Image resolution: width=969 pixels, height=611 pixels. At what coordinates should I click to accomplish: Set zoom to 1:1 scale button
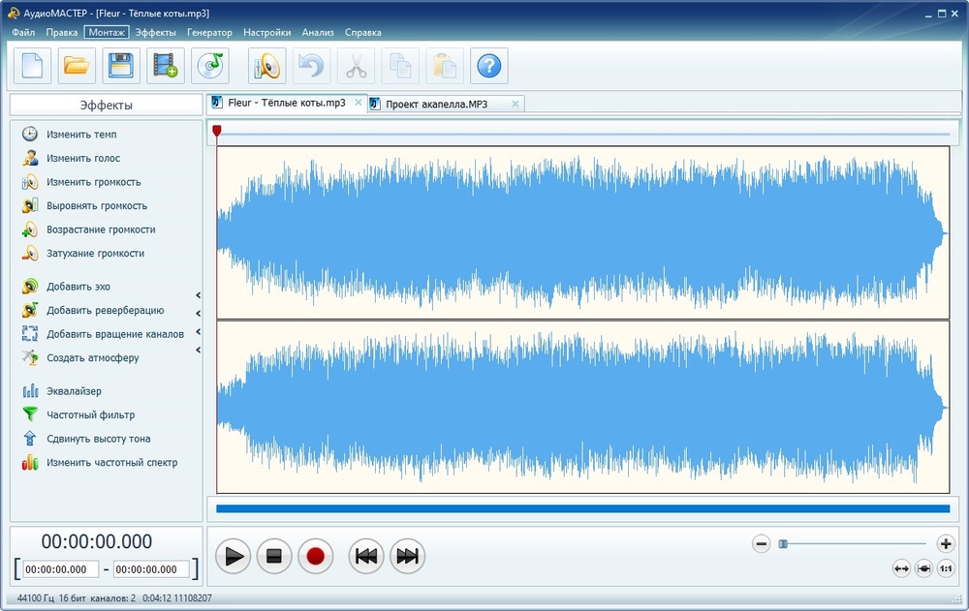946,568
